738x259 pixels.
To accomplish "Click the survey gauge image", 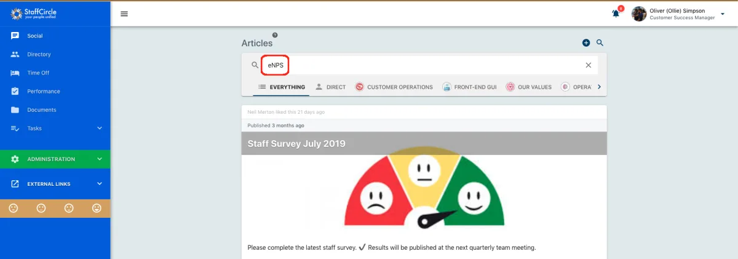I will [424, 189].
